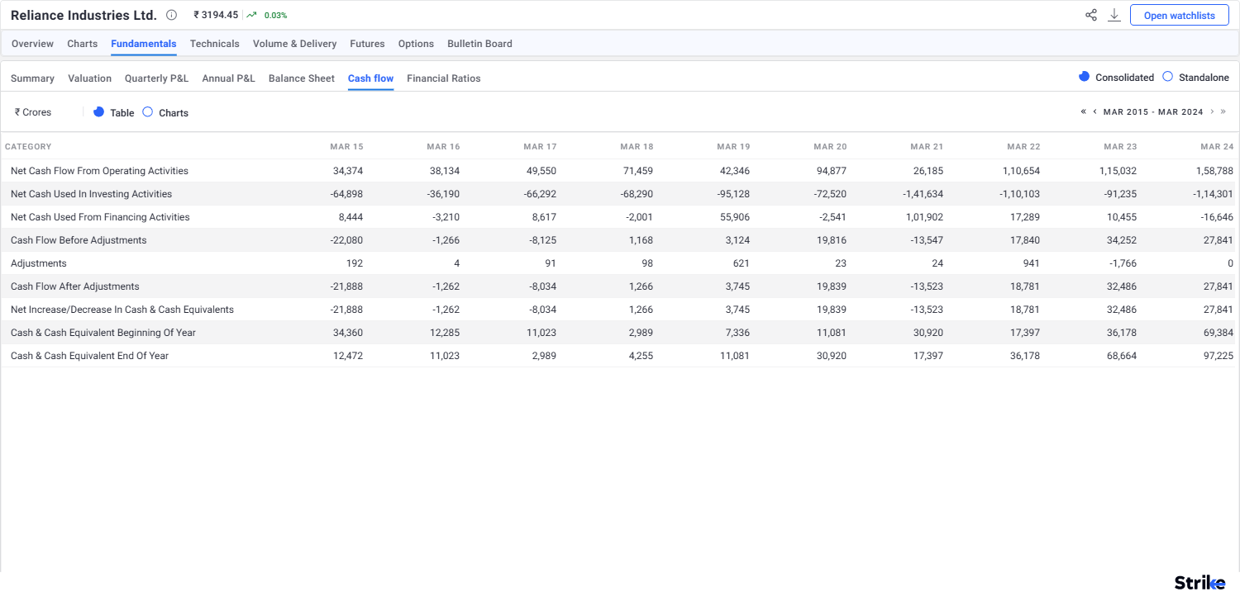The width and height of the screenshot is (1240, 601).
Task: Switch to the Financial Ratios sub-tab
Action: pyautogui.click(x=443, y=78)
